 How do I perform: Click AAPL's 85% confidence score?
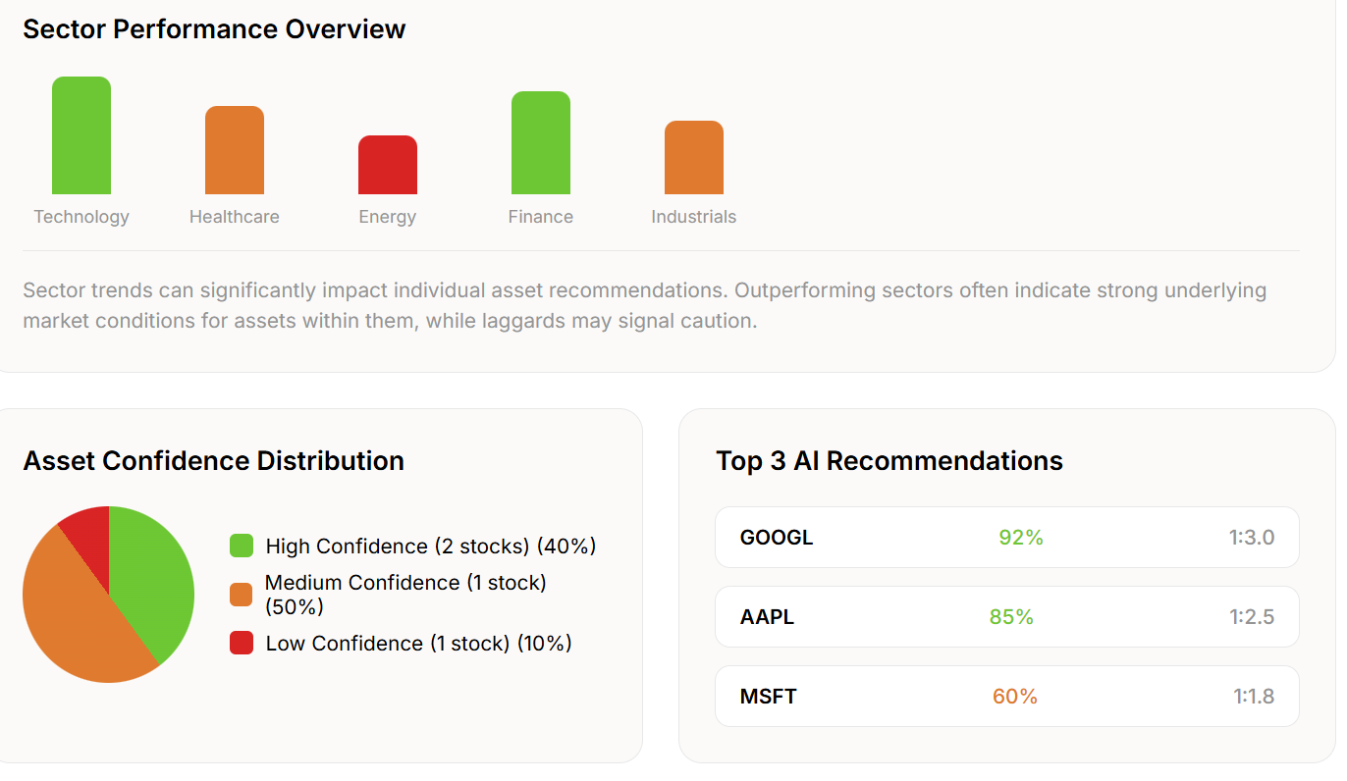[x=1011, y=617]
